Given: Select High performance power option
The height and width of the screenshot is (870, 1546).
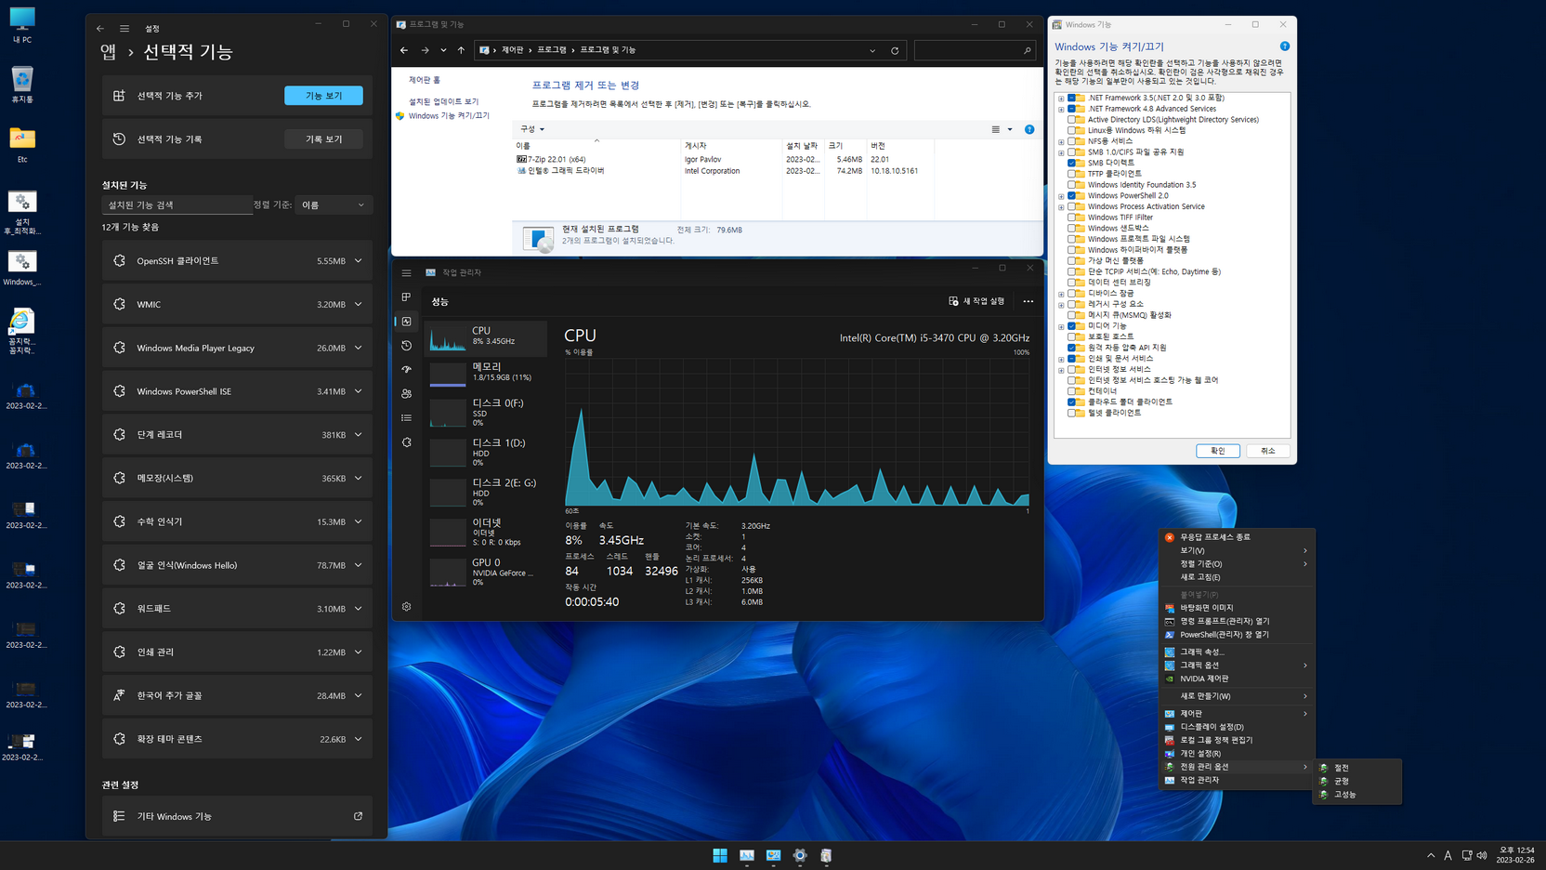Looking at the screenshot, I should tap(1356, 795).
